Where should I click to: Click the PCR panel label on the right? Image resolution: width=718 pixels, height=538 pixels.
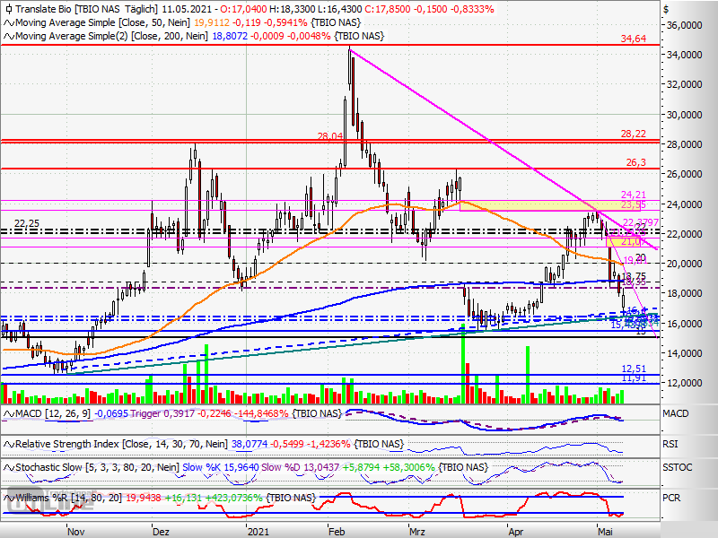click(671, 498)
